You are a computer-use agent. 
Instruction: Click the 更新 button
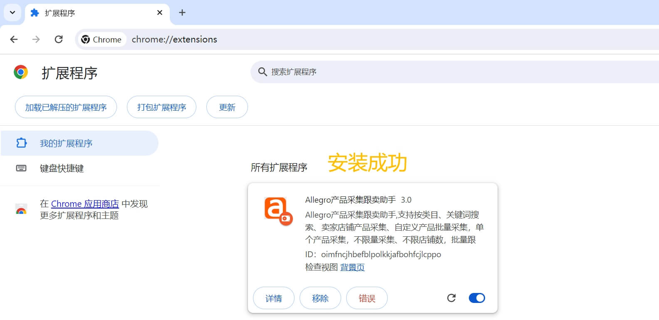click(227, 107)
